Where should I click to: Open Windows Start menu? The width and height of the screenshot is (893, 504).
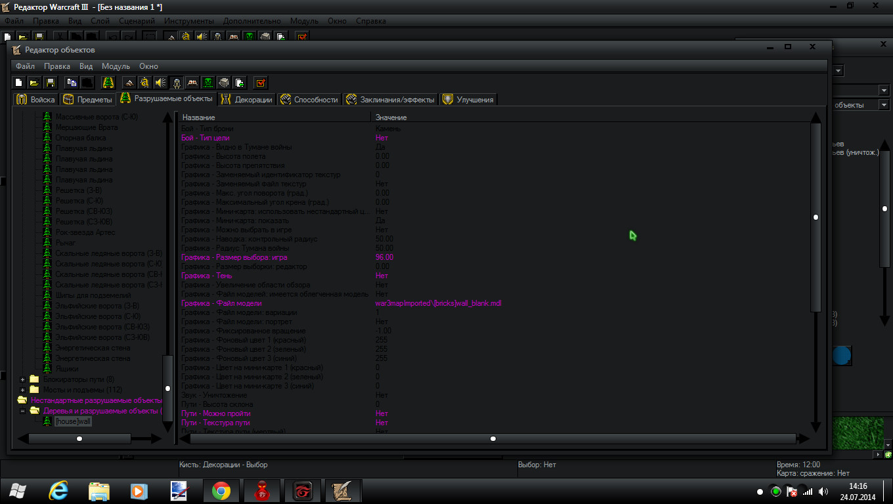19,491
